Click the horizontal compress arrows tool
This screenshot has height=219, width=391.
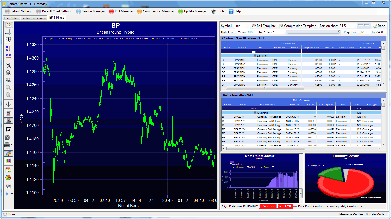tap(8, 56)
